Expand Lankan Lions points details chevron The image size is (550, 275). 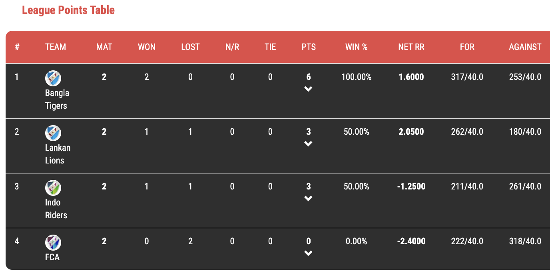pyautogui.click(x=308, y=144)
